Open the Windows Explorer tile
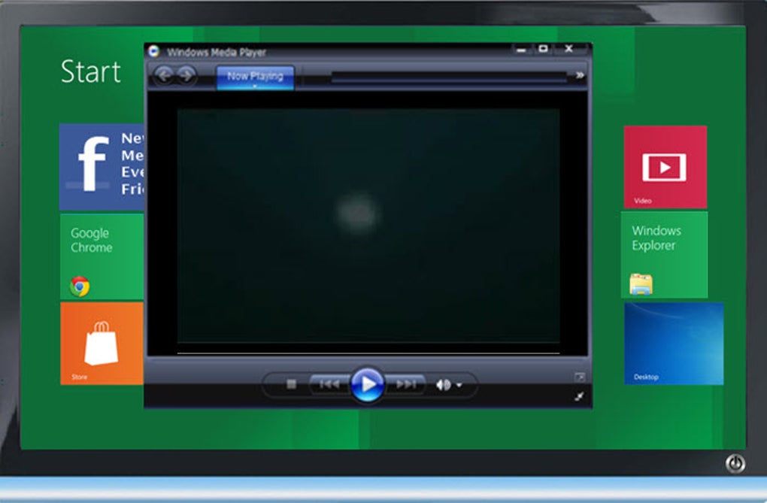 (664, 255)
